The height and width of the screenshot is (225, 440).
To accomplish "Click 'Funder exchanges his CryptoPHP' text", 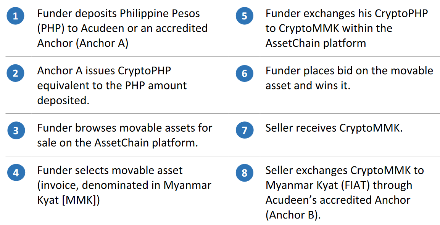I will 347,14.
